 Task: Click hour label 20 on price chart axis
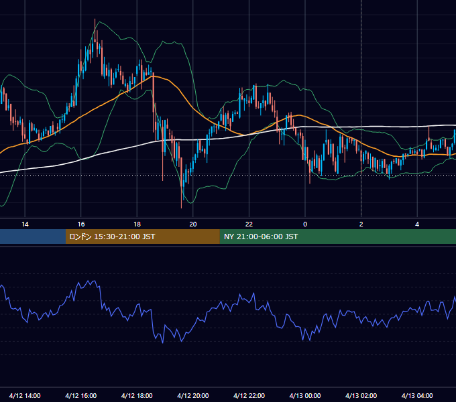pyautogui.click(x=193, y=224)
